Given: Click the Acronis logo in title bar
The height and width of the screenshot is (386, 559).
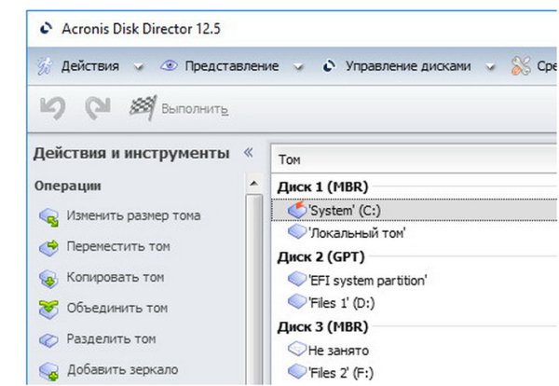Looking at the screenshot, I should [46, 29].
